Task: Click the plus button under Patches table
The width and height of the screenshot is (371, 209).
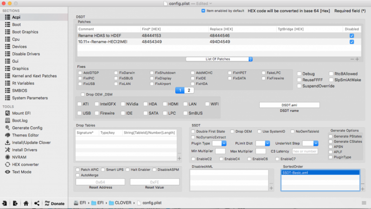Action: click(357, 59)
